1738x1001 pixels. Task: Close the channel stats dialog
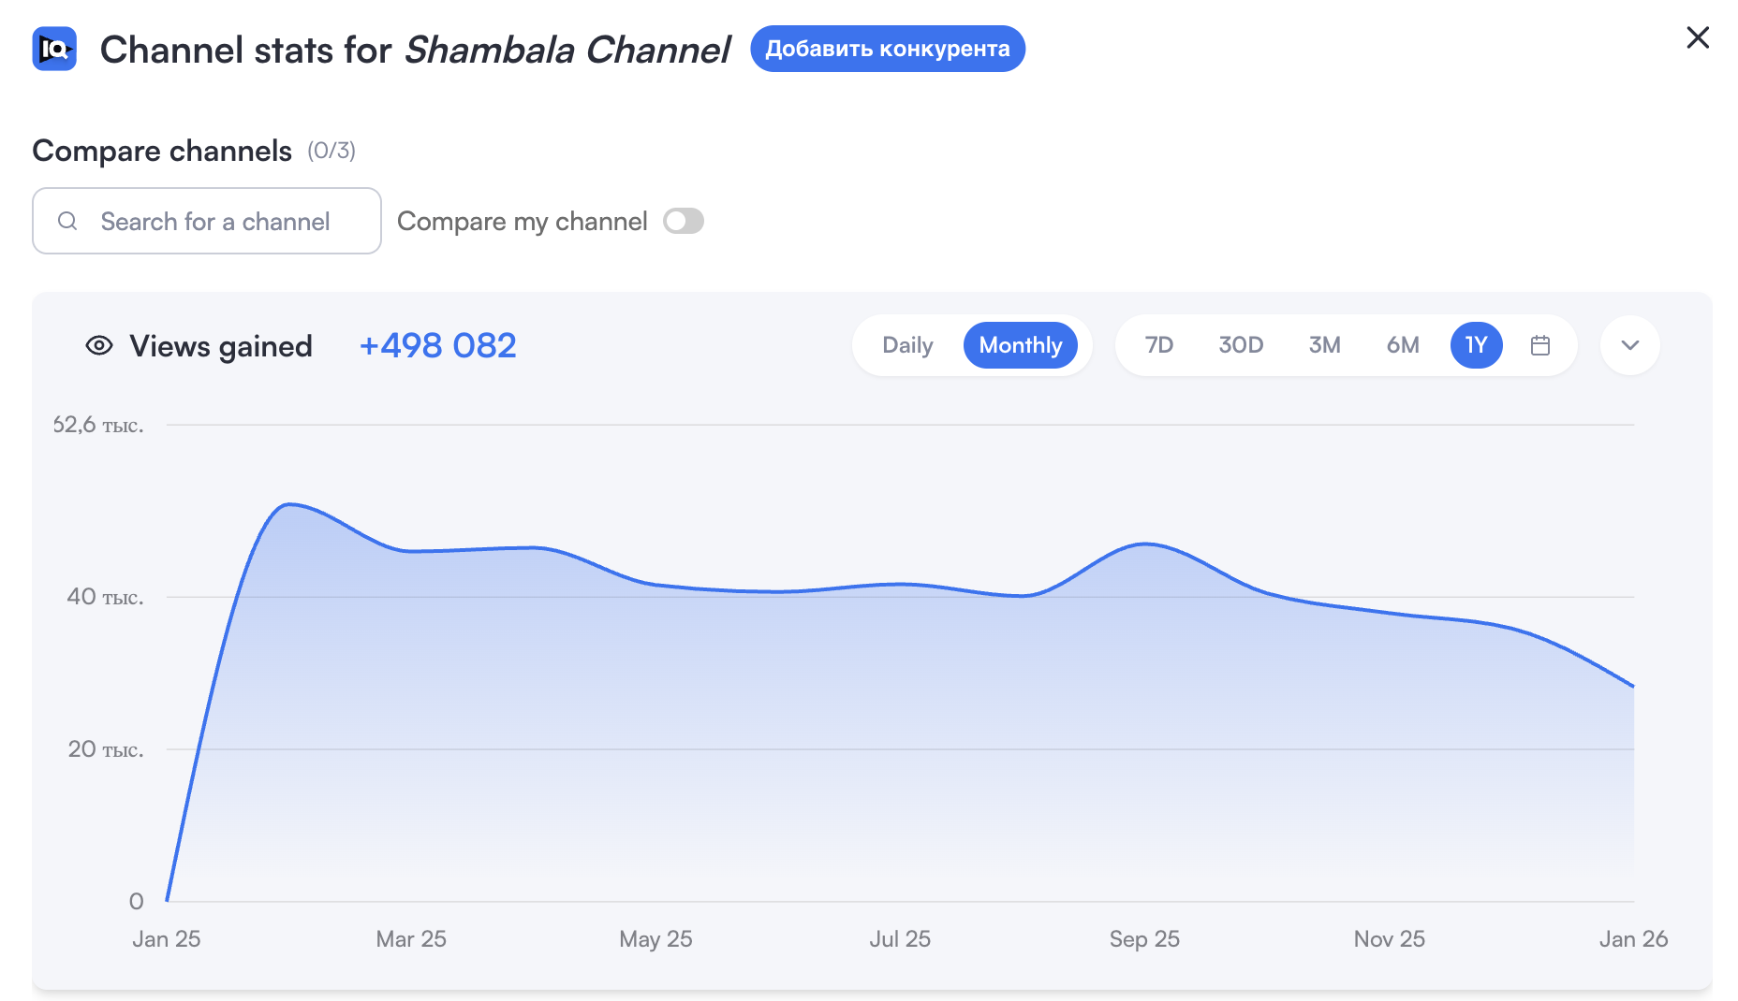1697,37
